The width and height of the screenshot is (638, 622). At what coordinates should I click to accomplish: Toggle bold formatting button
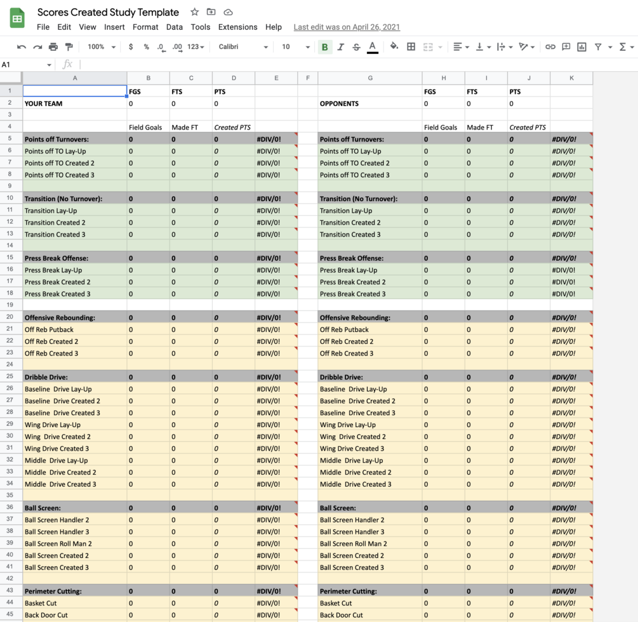point(324,47)
